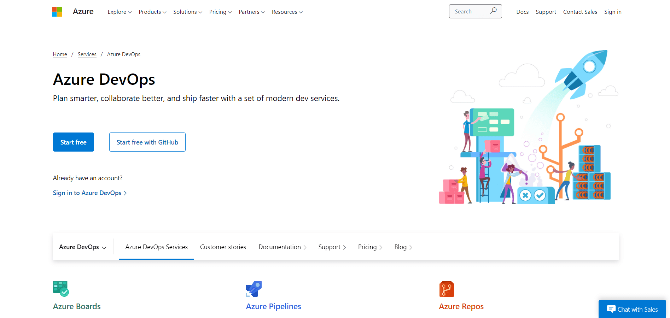670x318 pixels.
Task: Click the Azure Pipelines rocket icon
Action: (254, 289)
